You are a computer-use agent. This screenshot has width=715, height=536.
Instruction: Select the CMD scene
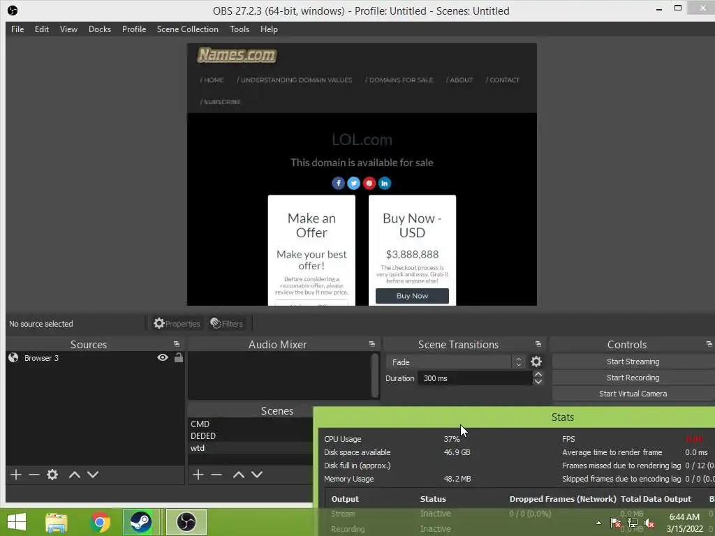pos(251,424)
